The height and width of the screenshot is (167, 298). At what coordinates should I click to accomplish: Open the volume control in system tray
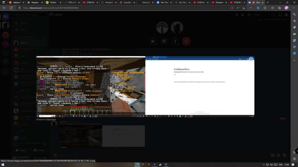[x=271, y=165]
